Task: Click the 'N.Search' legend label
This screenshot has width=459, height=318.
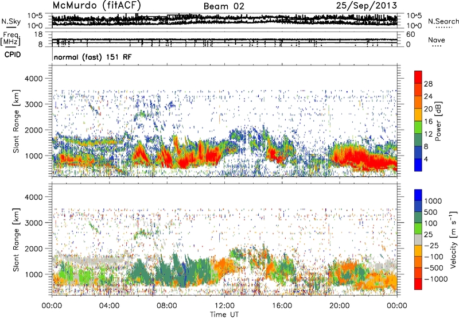Action: pos(443,21)
